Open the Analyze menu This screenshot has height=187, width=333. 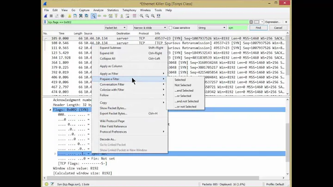click(99, 10)
